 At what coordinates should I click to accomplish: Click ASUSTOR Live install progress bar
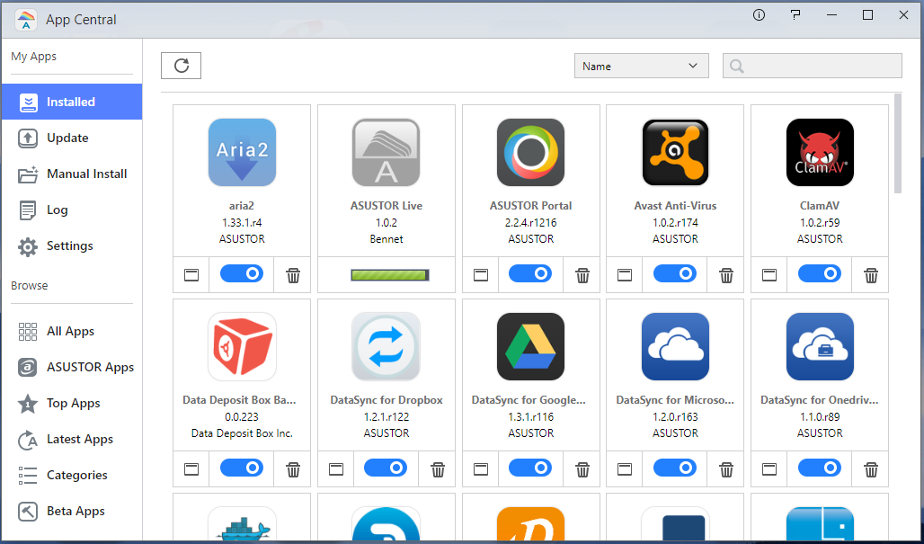click(x=389, y=274)
